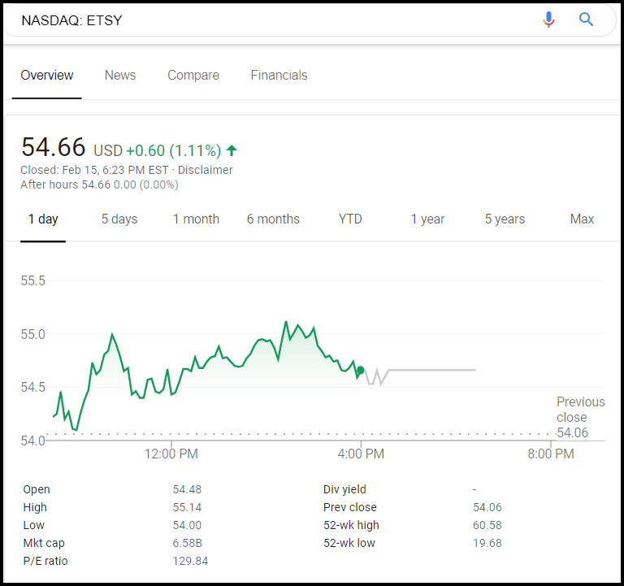
Task: Click the green up arrow price indicator
Action: pos(232,150)
